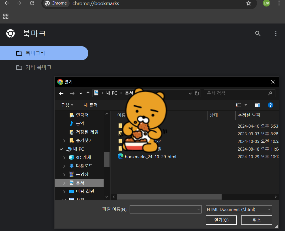Expand the 즐겨찾기 tree node
The width and height of the screenshot is (285, 231).
(x=64, y=141)
